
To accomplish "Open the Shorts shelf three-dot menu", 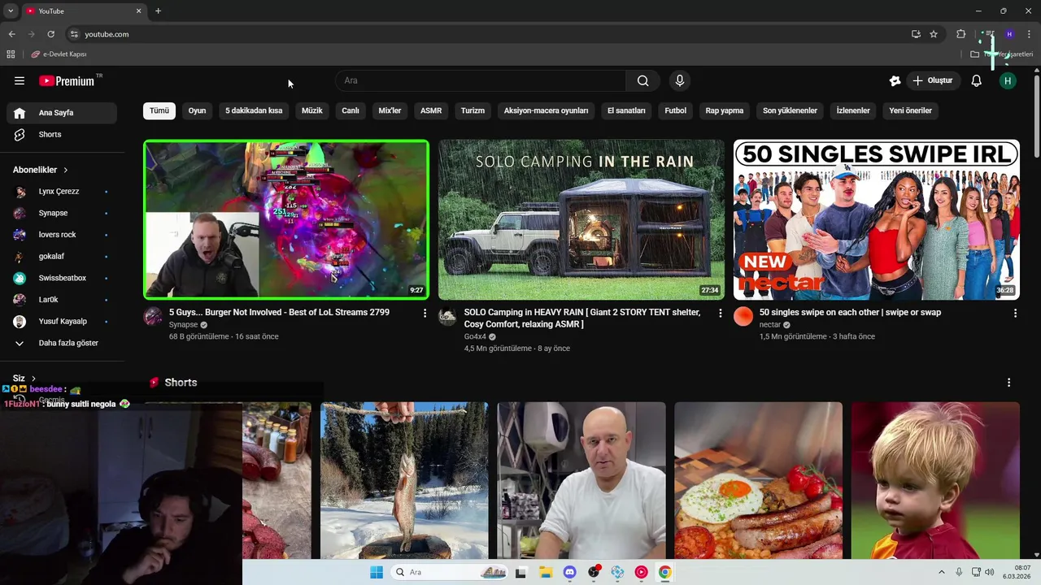I will [x=1008, y=383].
